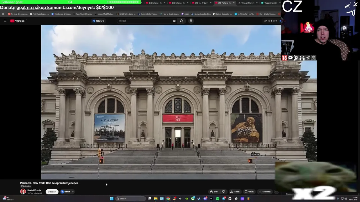The image size is (360, 202).
Task: Expand the dropdown arrow beside Remix
Action: coord(73,192)
